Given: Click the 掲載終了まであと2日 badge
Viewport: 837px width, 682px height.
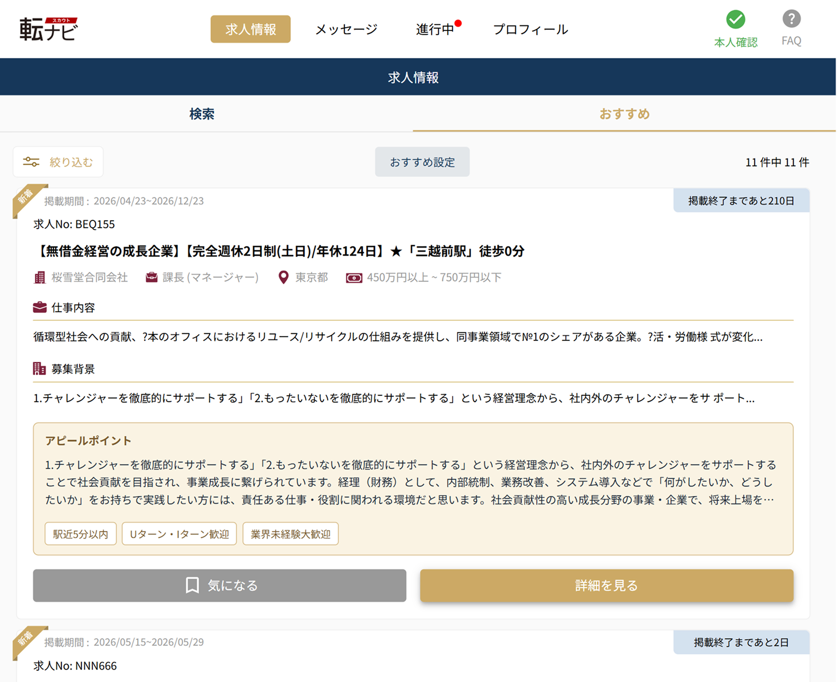Looking at the screenshot, I should [x=741, y=642].
